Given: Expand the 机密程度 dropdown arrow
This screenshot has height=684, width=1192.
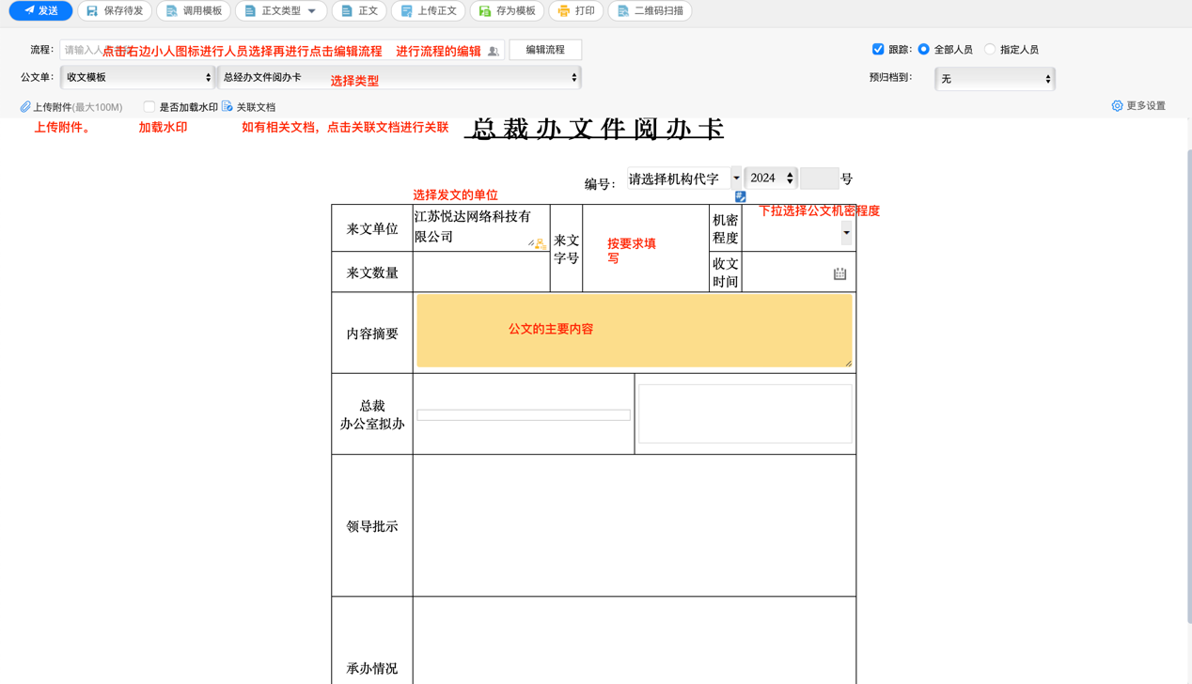Looking at the screenshot, I should tap(845, 232).
